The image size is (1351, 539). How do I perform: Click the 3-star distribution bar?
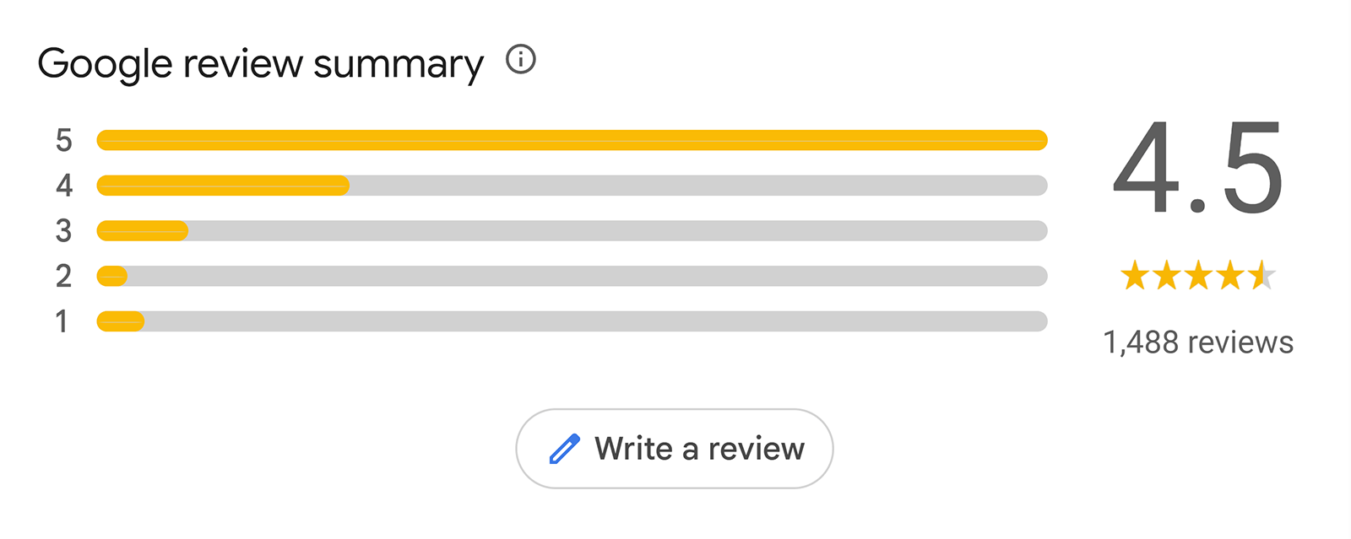click(572, 230)
